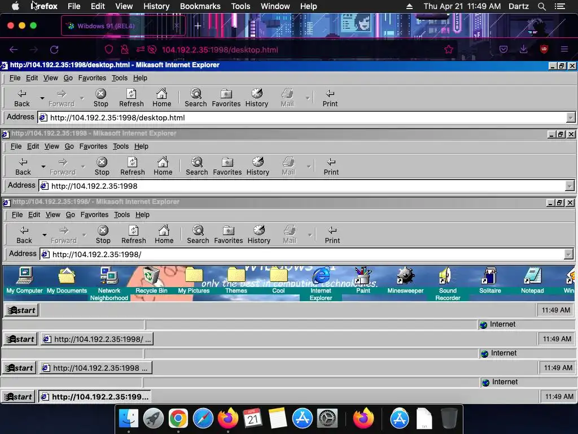
Task: Open address dropdown in the middle 1998 window
Action: (570, 186)
